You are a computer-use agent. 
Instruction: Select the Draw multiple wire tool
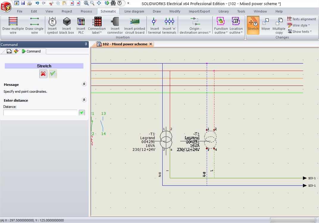click(x=13, y=25)
